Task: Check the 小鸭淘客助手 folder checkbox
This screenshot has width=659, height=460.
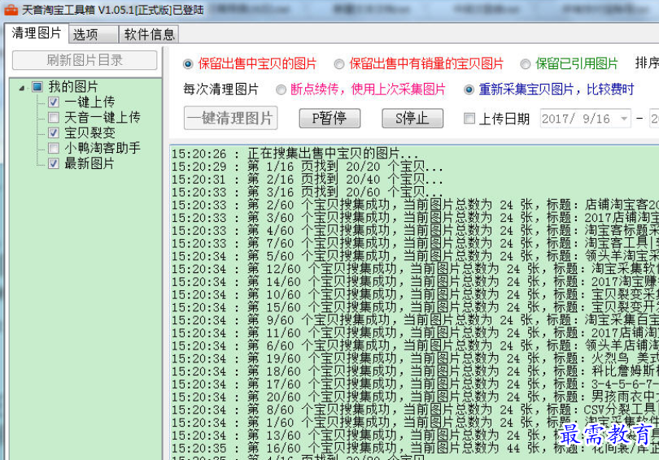Action: click(x=54, y=148)
